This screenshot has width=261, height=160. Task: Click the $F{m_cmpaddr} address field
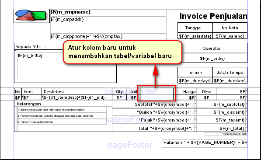(x=108, y=25)
